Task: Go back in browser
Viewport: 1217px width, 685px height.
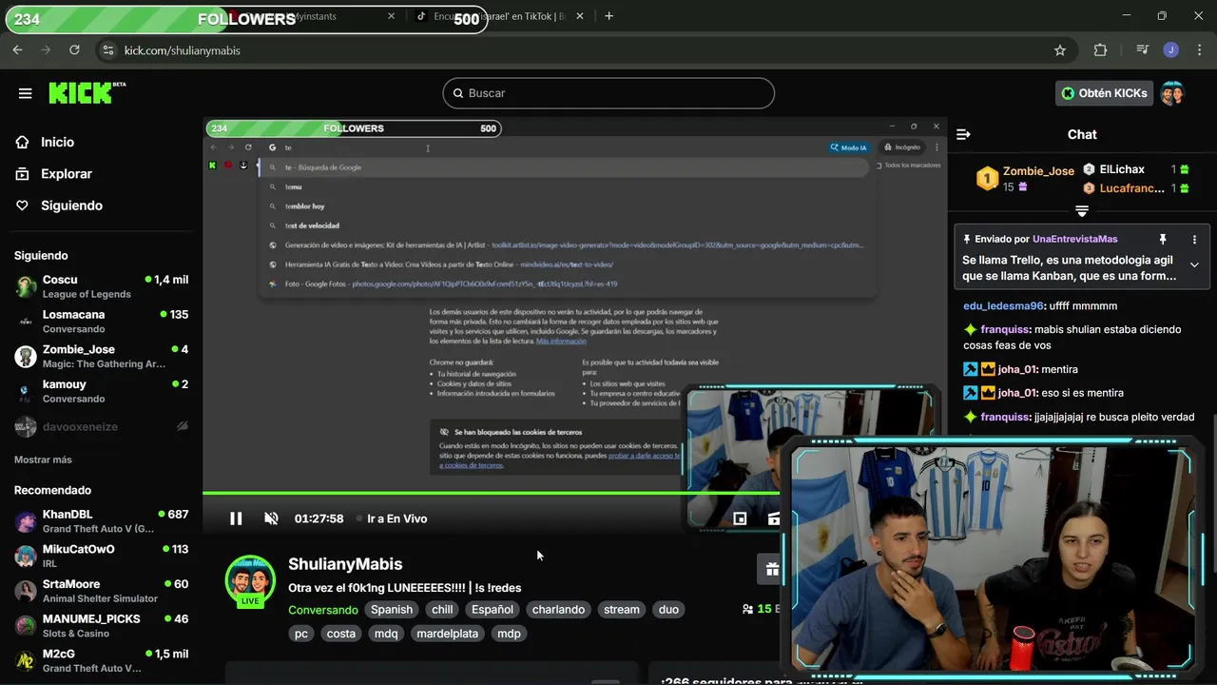Action: 17,49
